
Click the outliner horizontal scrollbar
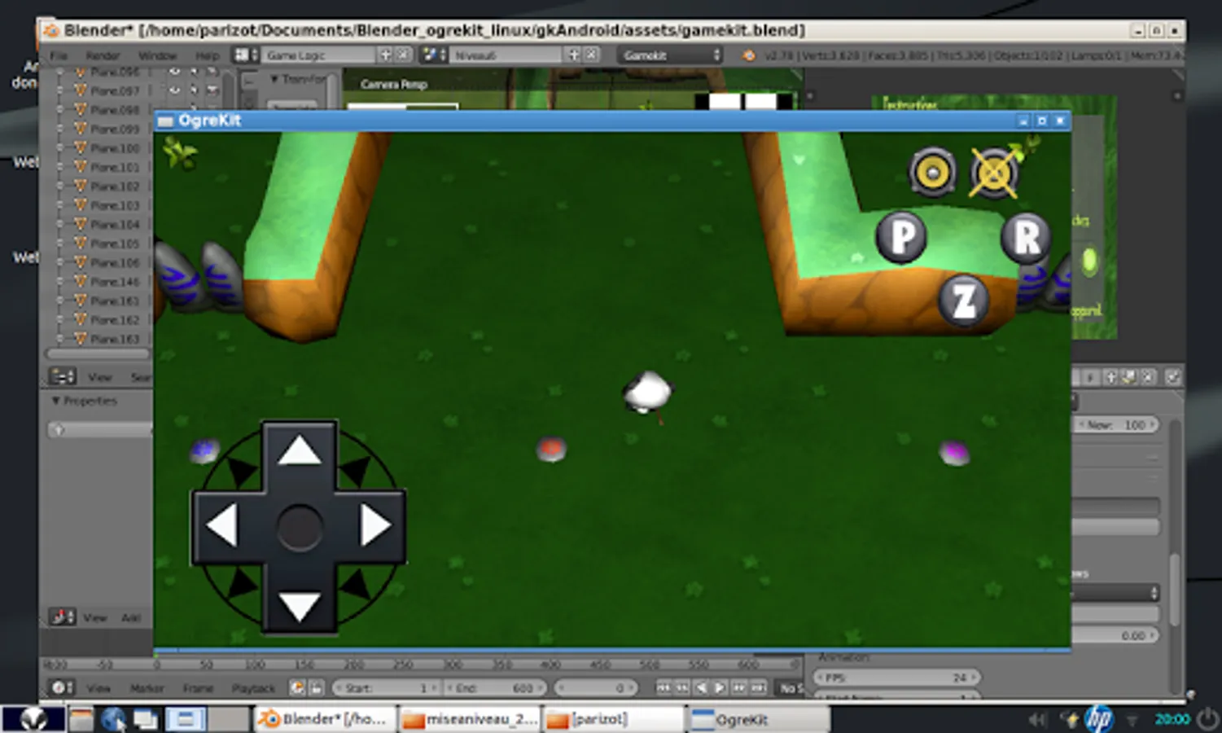pos(99,354)
